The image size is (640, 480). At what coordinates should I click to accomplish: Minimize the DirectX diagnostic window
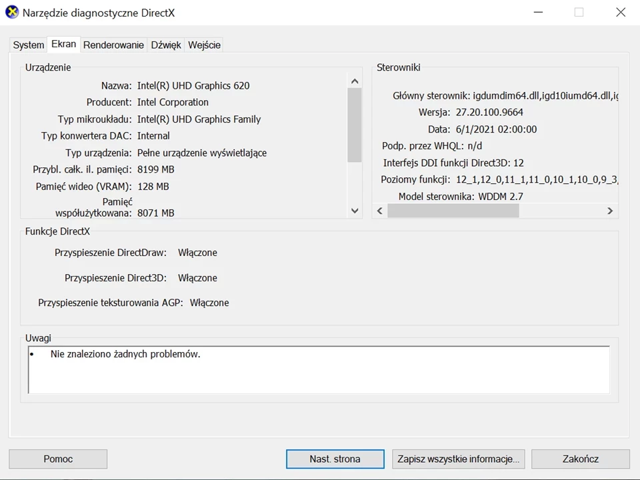click(x=539, y=12)
